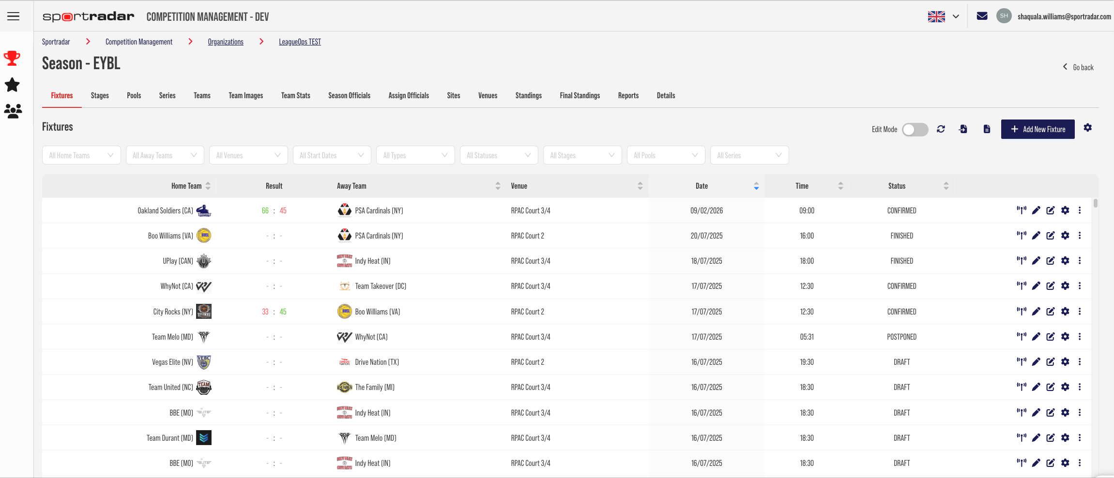Click the fixtures table vertical scrollbar

click(x=1095, y=203)
